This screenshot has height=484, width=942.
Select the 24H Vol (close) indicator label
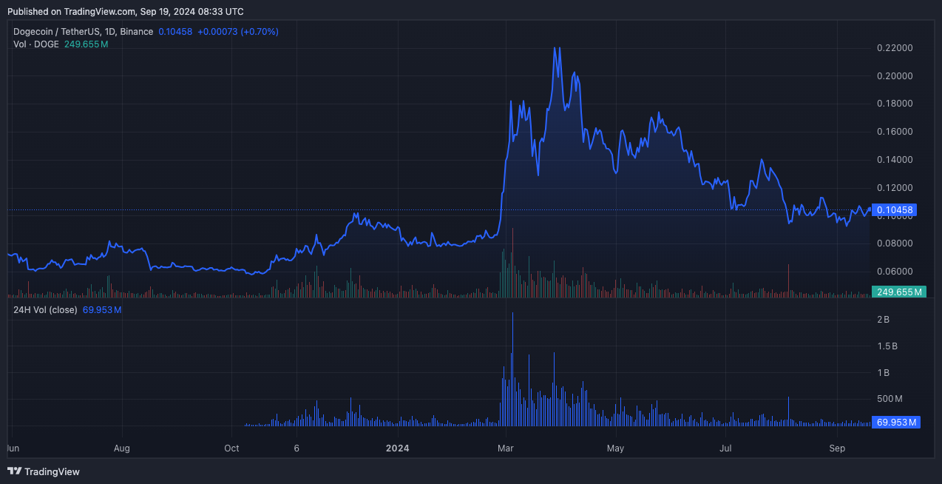click(45, 309)
